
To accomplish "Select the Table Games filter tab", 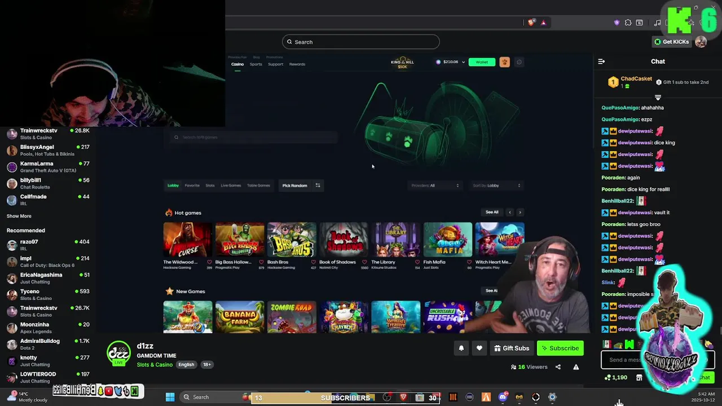I will pyautogui.click(x=258, y=186).
